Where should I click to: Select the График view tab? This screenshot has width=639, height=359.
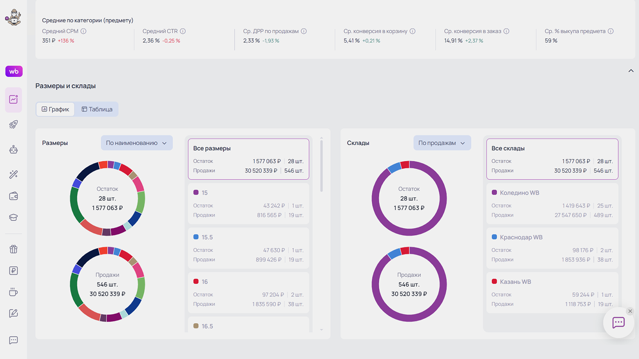tap(55, 109)
